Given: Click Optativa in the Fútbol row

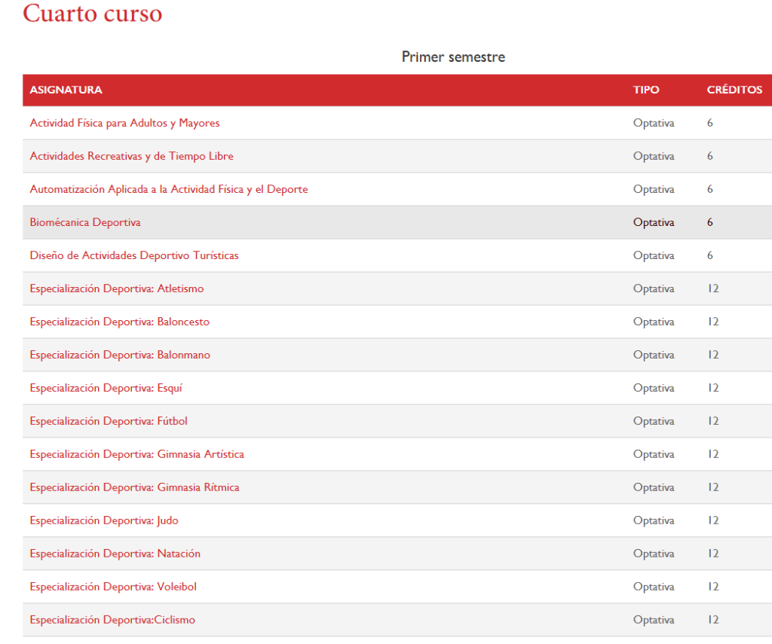Looking at the screenshot, I should tap(654, 421).
